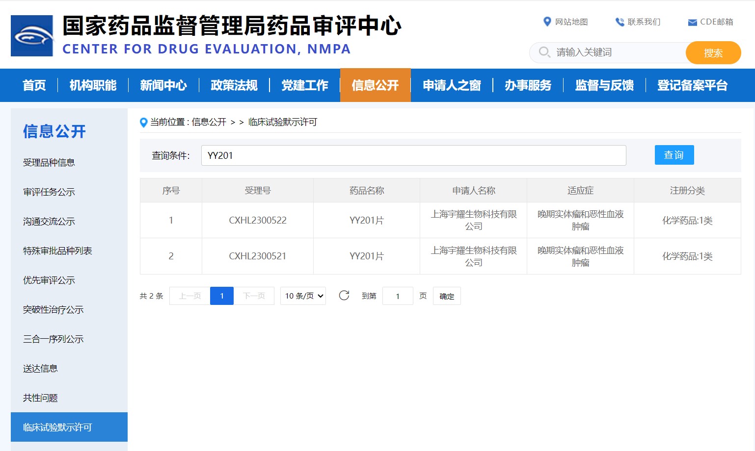Open the 申请人之窗 menu item
755x451 pixels.
point(452,85)
